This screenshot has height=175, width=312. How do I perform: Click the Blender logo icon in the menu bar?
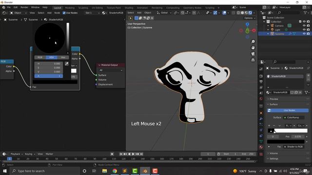tap(3, 8)
